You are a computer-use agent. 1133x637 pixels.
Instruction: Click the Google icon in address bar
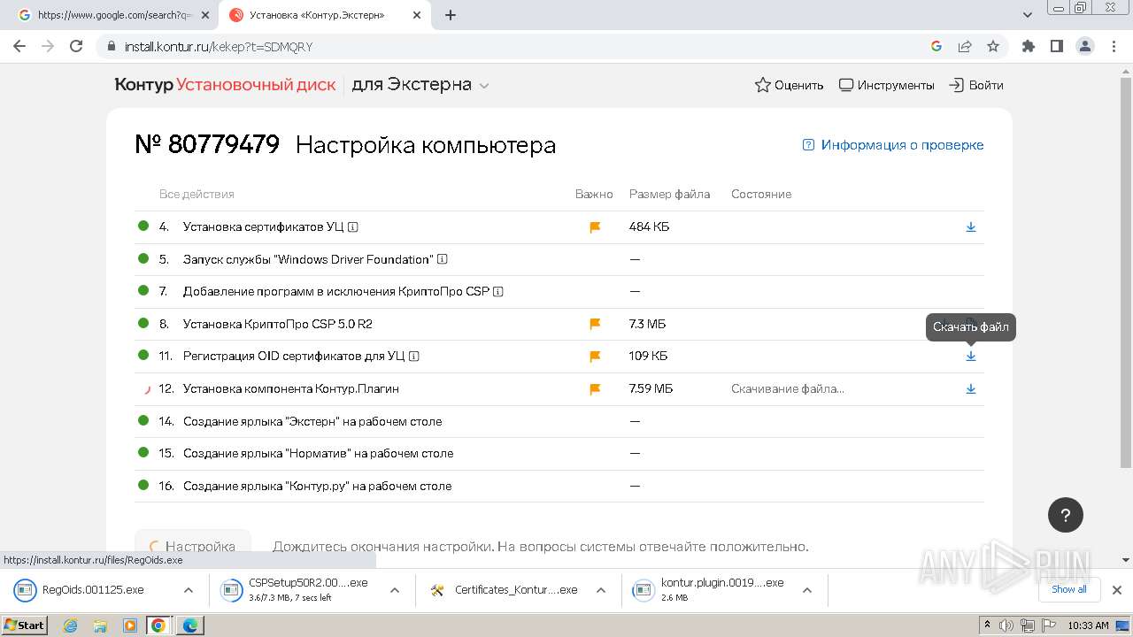936,46
